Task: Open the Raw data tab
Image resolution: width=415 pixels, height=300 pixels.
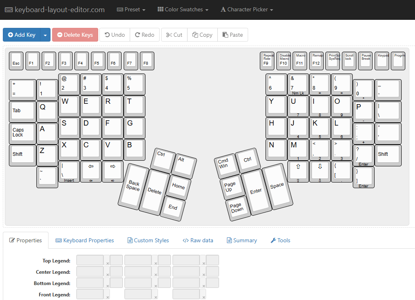Action: 198,240
